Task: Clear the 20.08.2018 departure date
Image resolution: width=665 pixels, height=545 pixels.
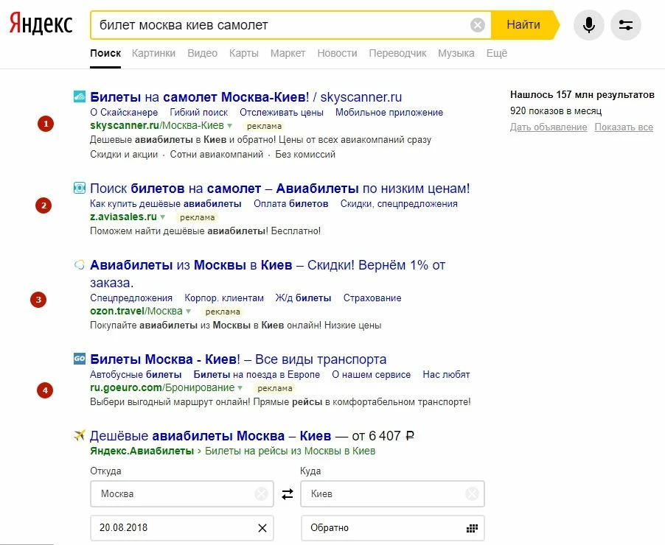Action: [262, 528]
